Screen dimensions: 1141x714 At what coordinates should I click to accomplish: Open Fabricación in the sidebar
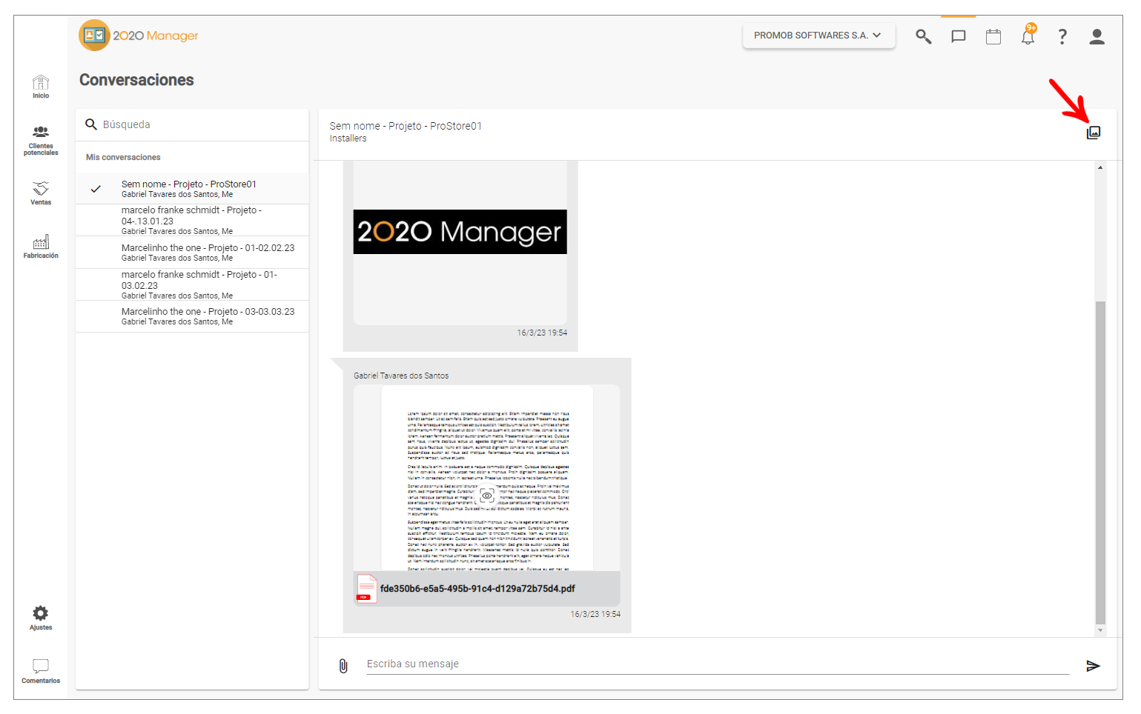pyautogui.click(x=41, y=247)
